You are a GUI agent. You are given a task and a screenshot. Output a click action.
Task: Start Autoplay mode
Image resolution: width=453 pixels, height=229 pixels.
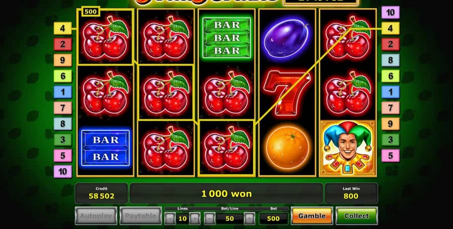(96, 216)
